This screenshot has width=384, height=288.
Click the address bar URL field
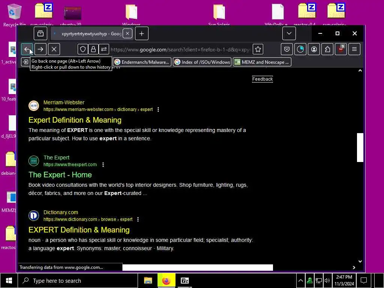coord(180,49)
